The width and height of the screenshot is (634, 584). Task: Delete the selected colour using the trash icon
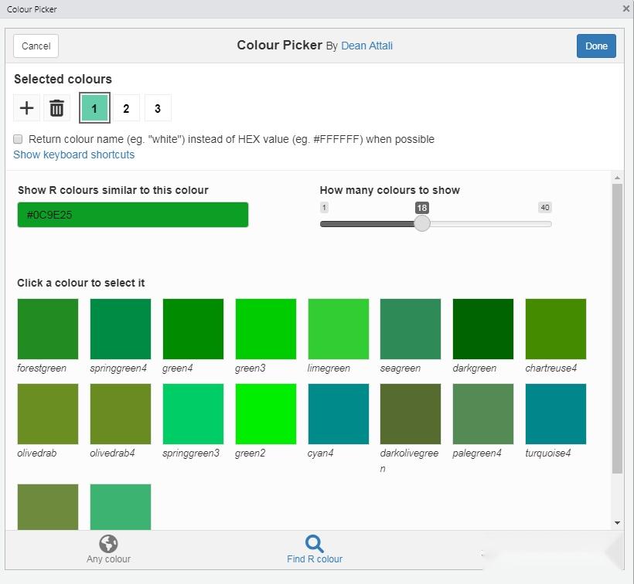56,107
